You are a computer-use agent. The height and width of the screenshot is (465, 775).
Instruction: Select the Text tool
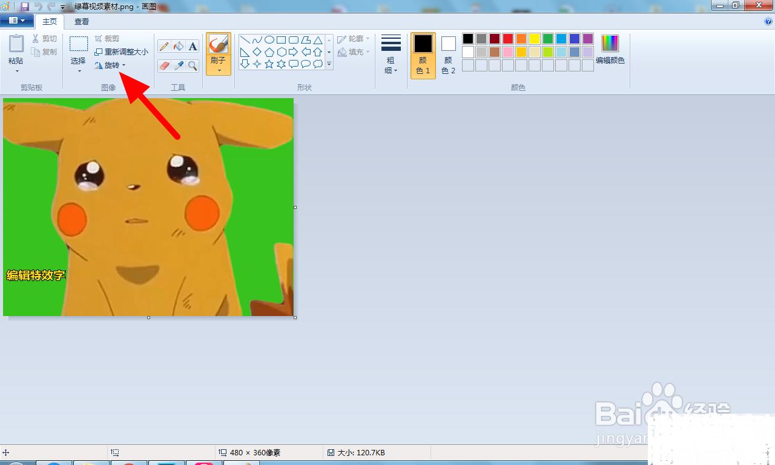[193, 47]
